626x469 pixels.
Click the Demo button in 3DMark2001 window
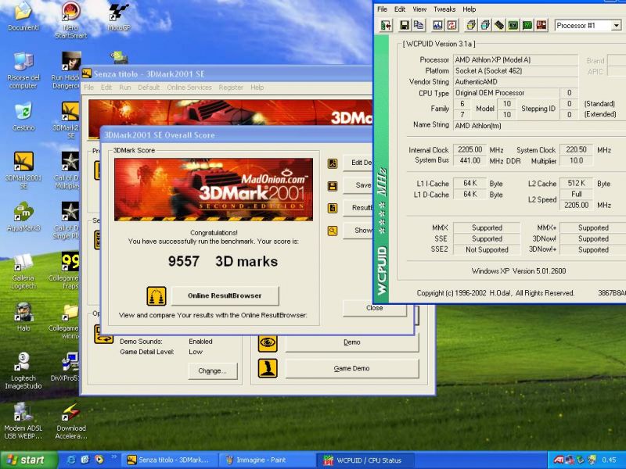click(x=351, y=342)
